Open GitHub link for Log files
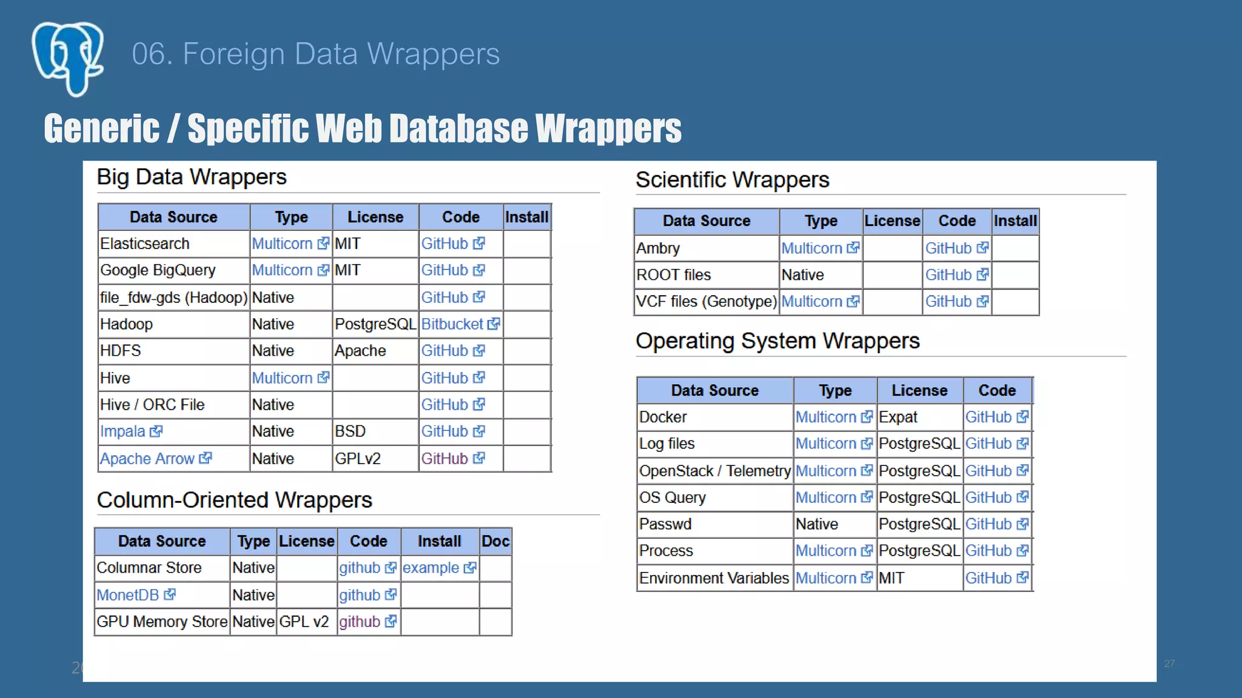 point(997,444)
